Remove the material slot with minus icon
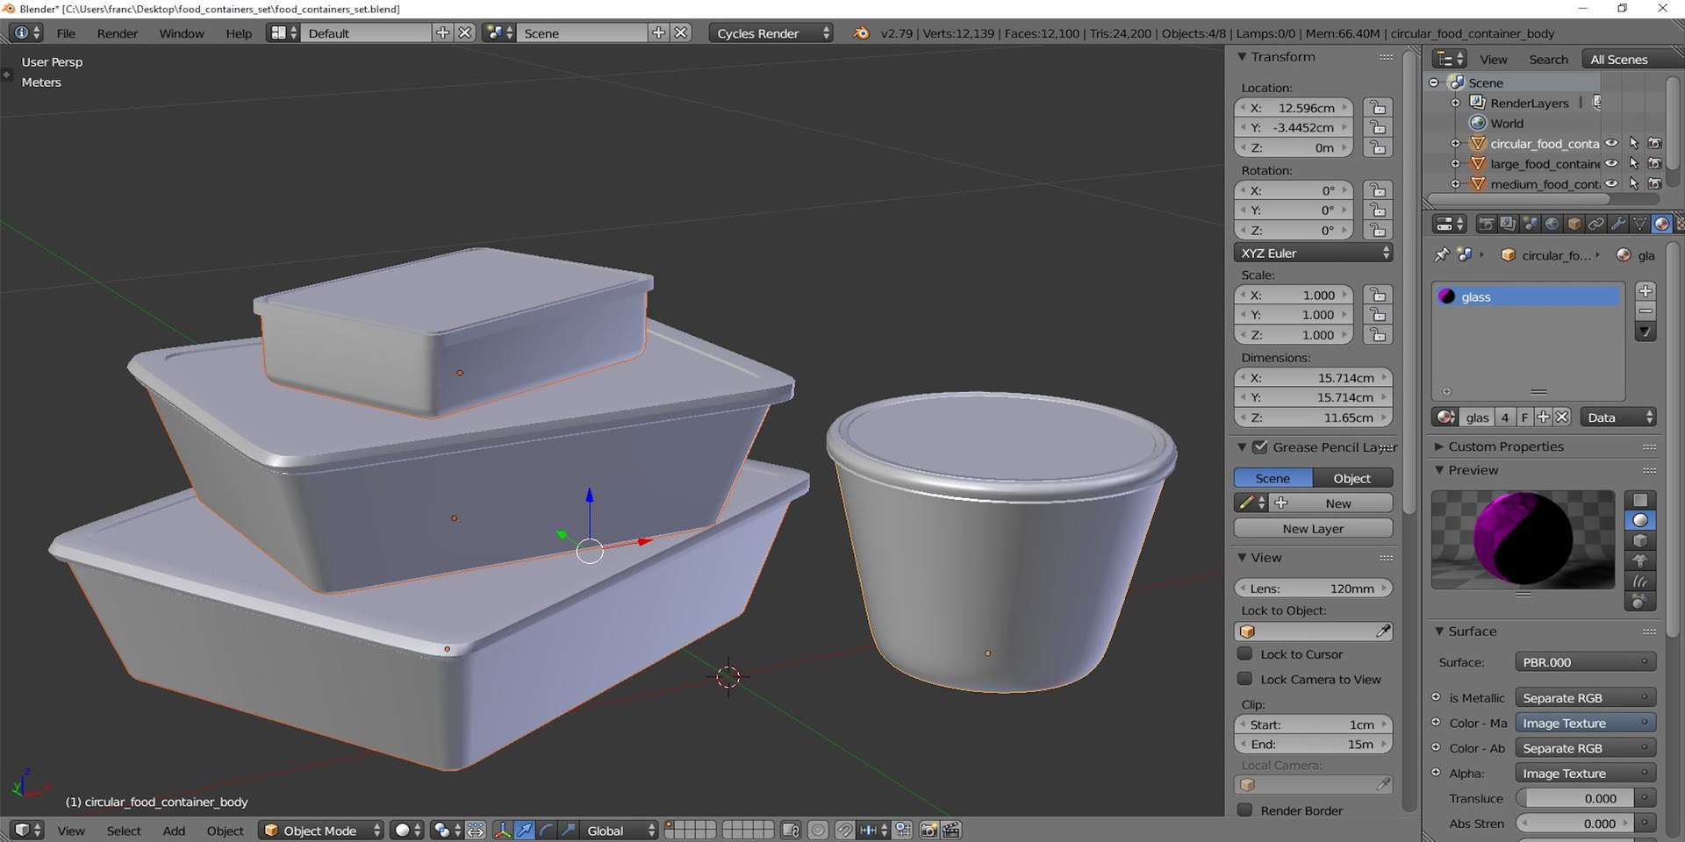This screenshot has width=1685, height=842. (x=1646, y=311)
